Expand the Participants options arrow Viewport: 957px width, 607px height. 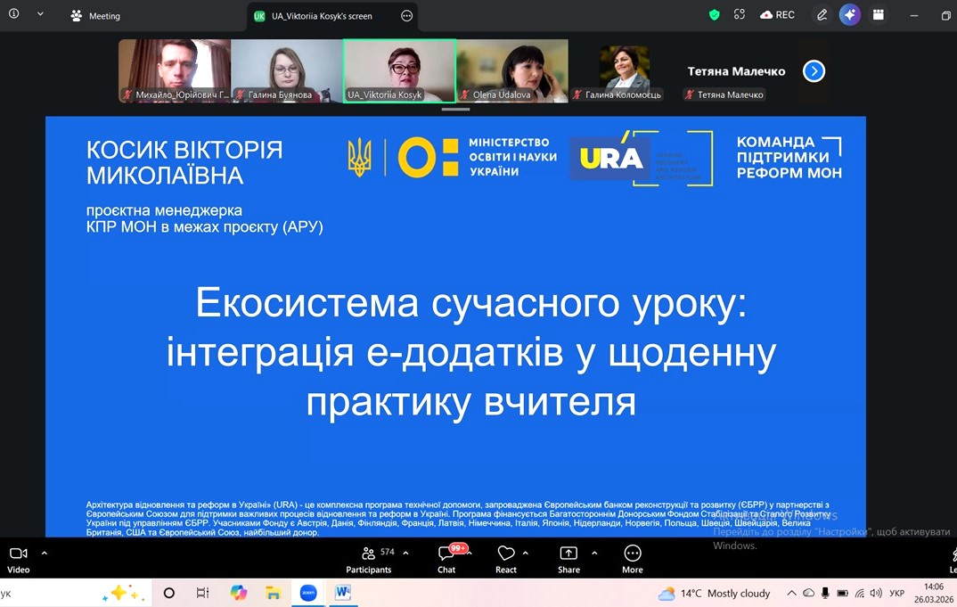click(x=405, y=553)
